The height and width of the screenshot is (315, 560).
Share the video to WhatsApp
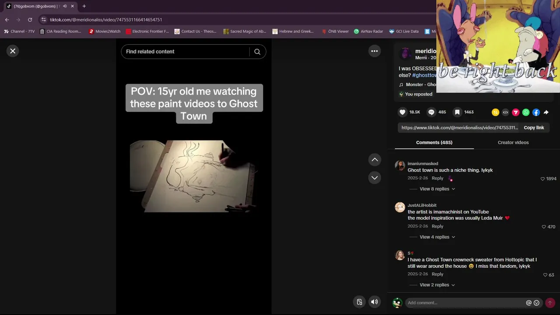526,112
